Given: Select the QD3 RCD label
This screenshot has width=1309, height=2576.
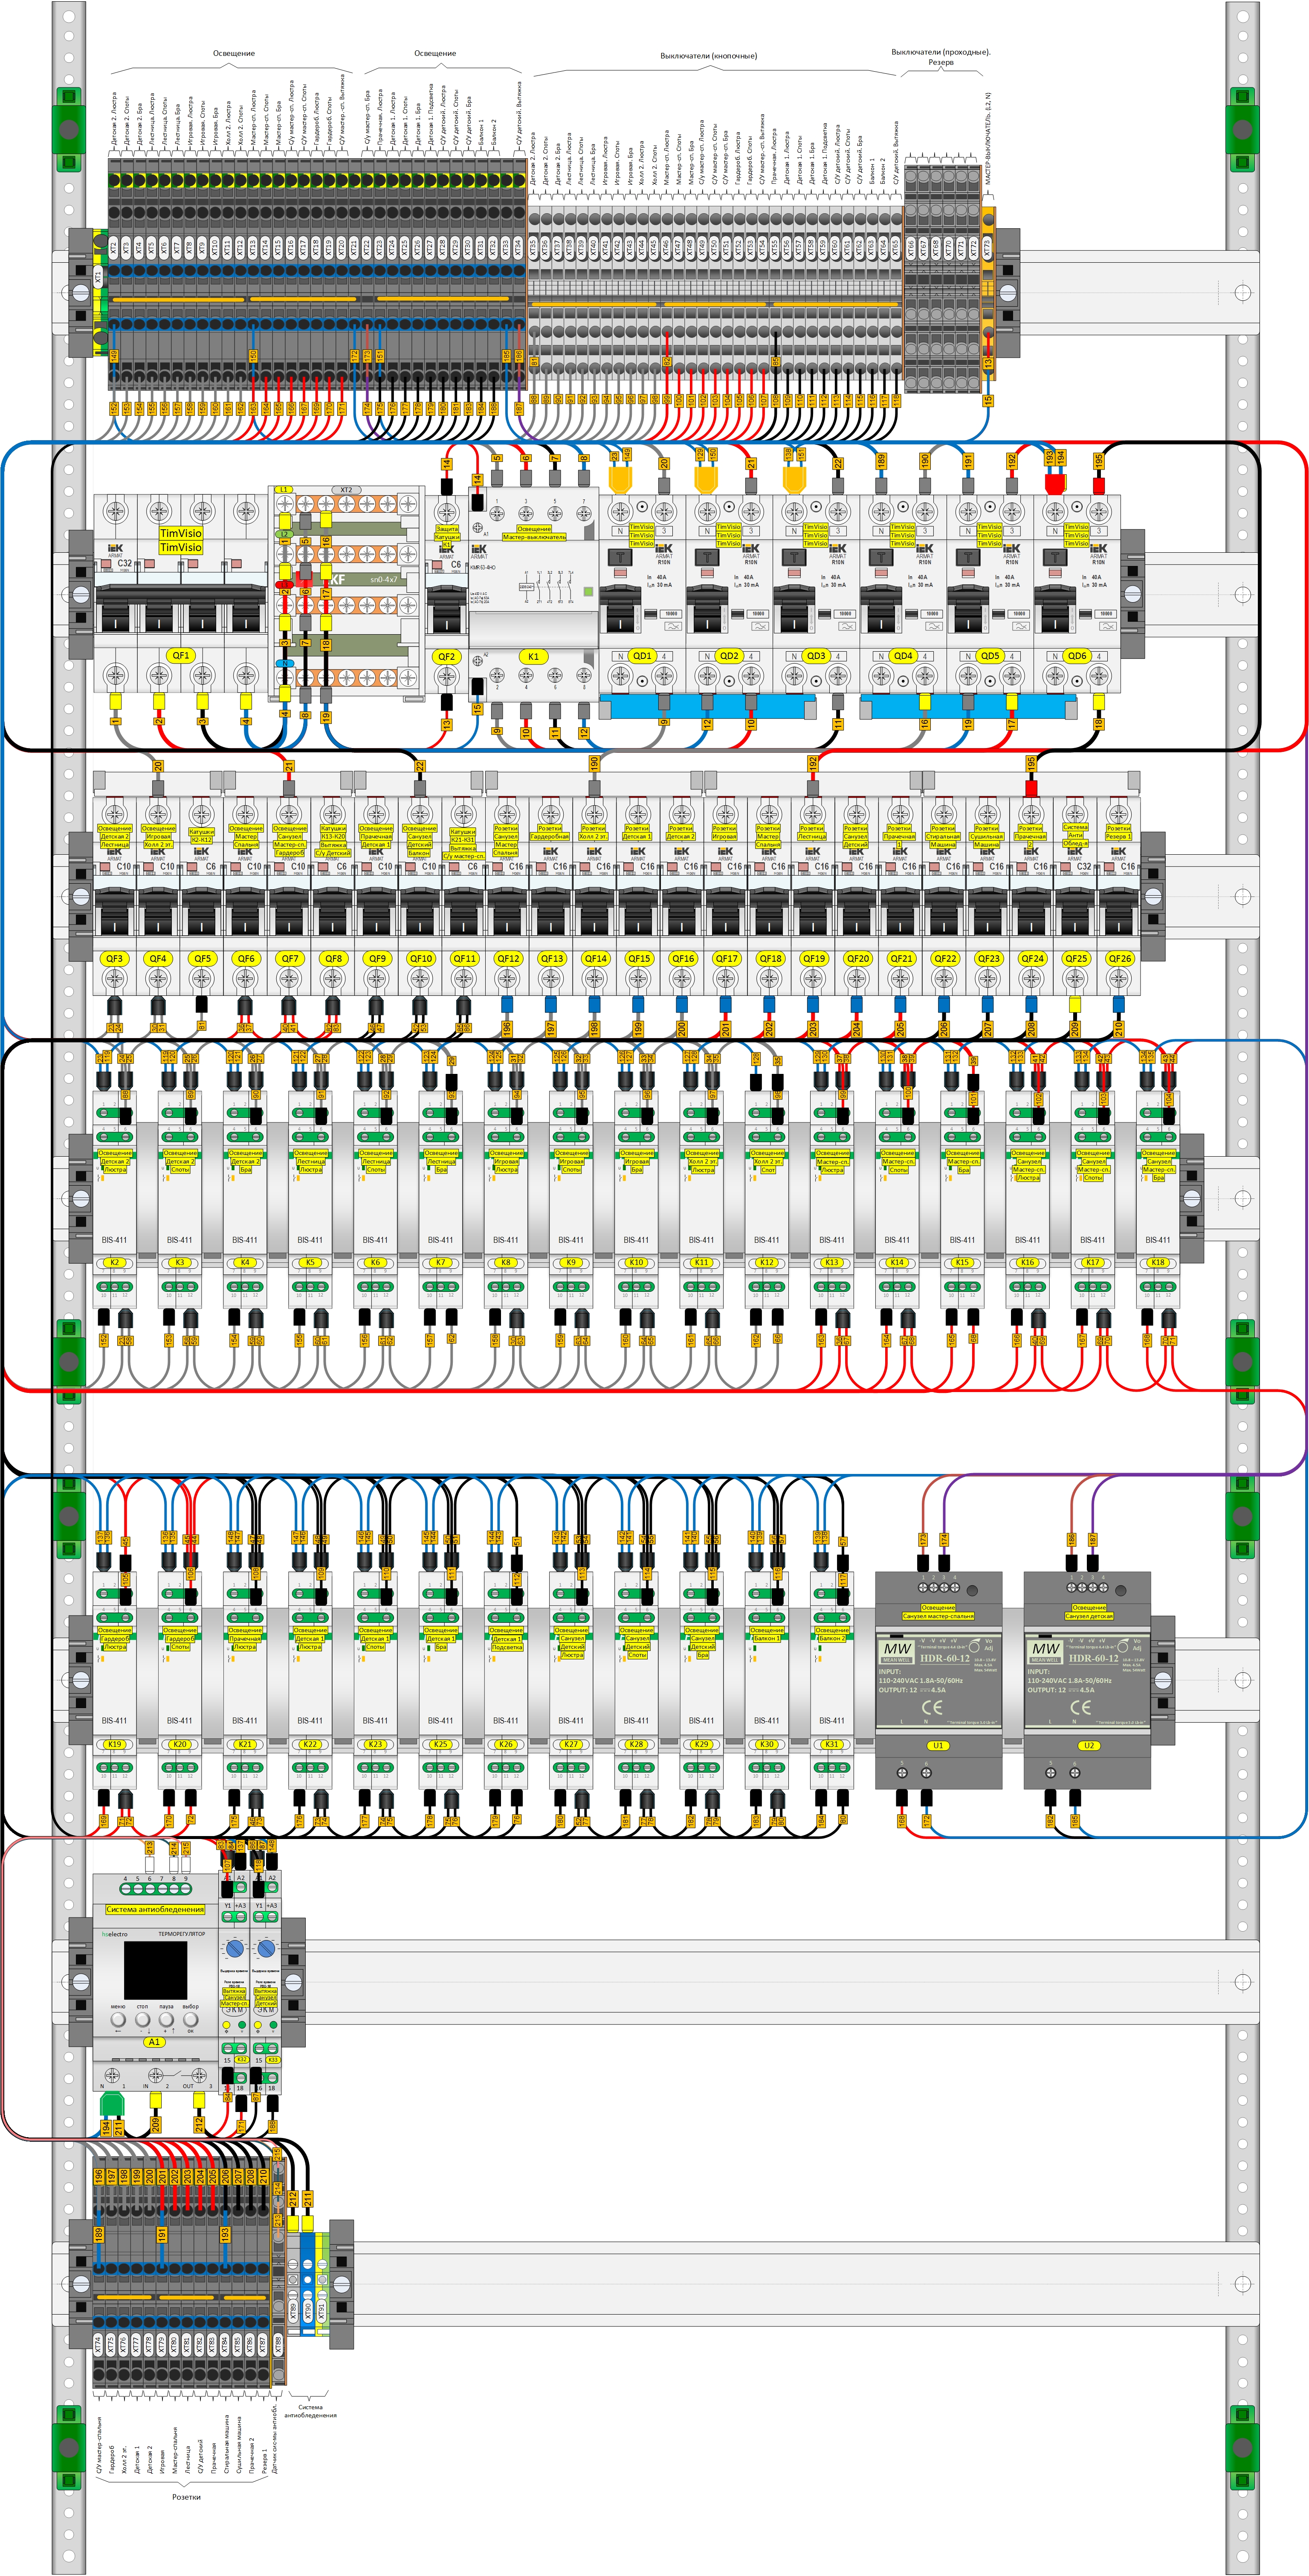Looking at the screenshot, I should pyautogui.click(x=816, y=656).
